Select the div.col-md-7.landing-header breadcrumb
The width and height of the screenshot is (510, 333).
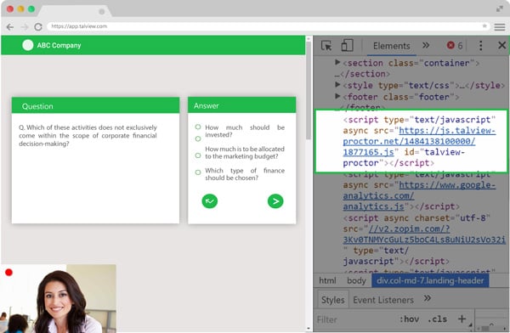(430, 280)
